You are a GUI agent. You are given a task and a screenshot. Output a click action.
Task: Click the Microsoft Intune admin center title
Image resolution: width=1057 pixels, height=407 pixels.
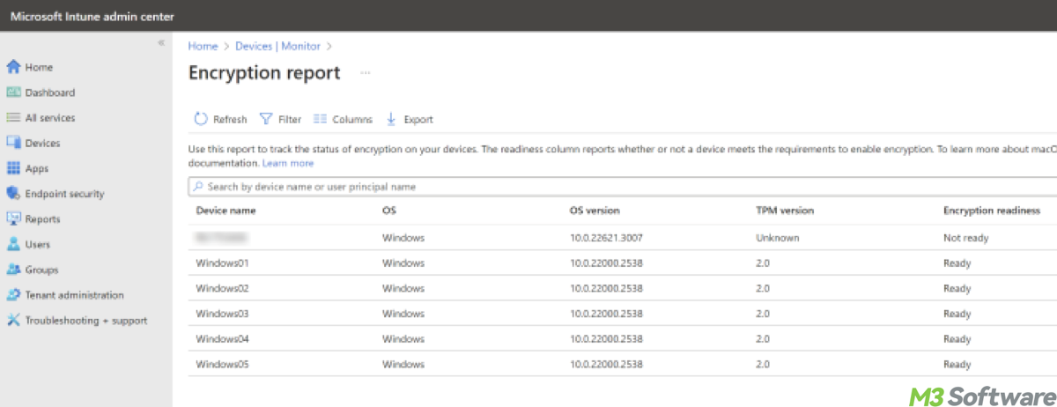92,17
